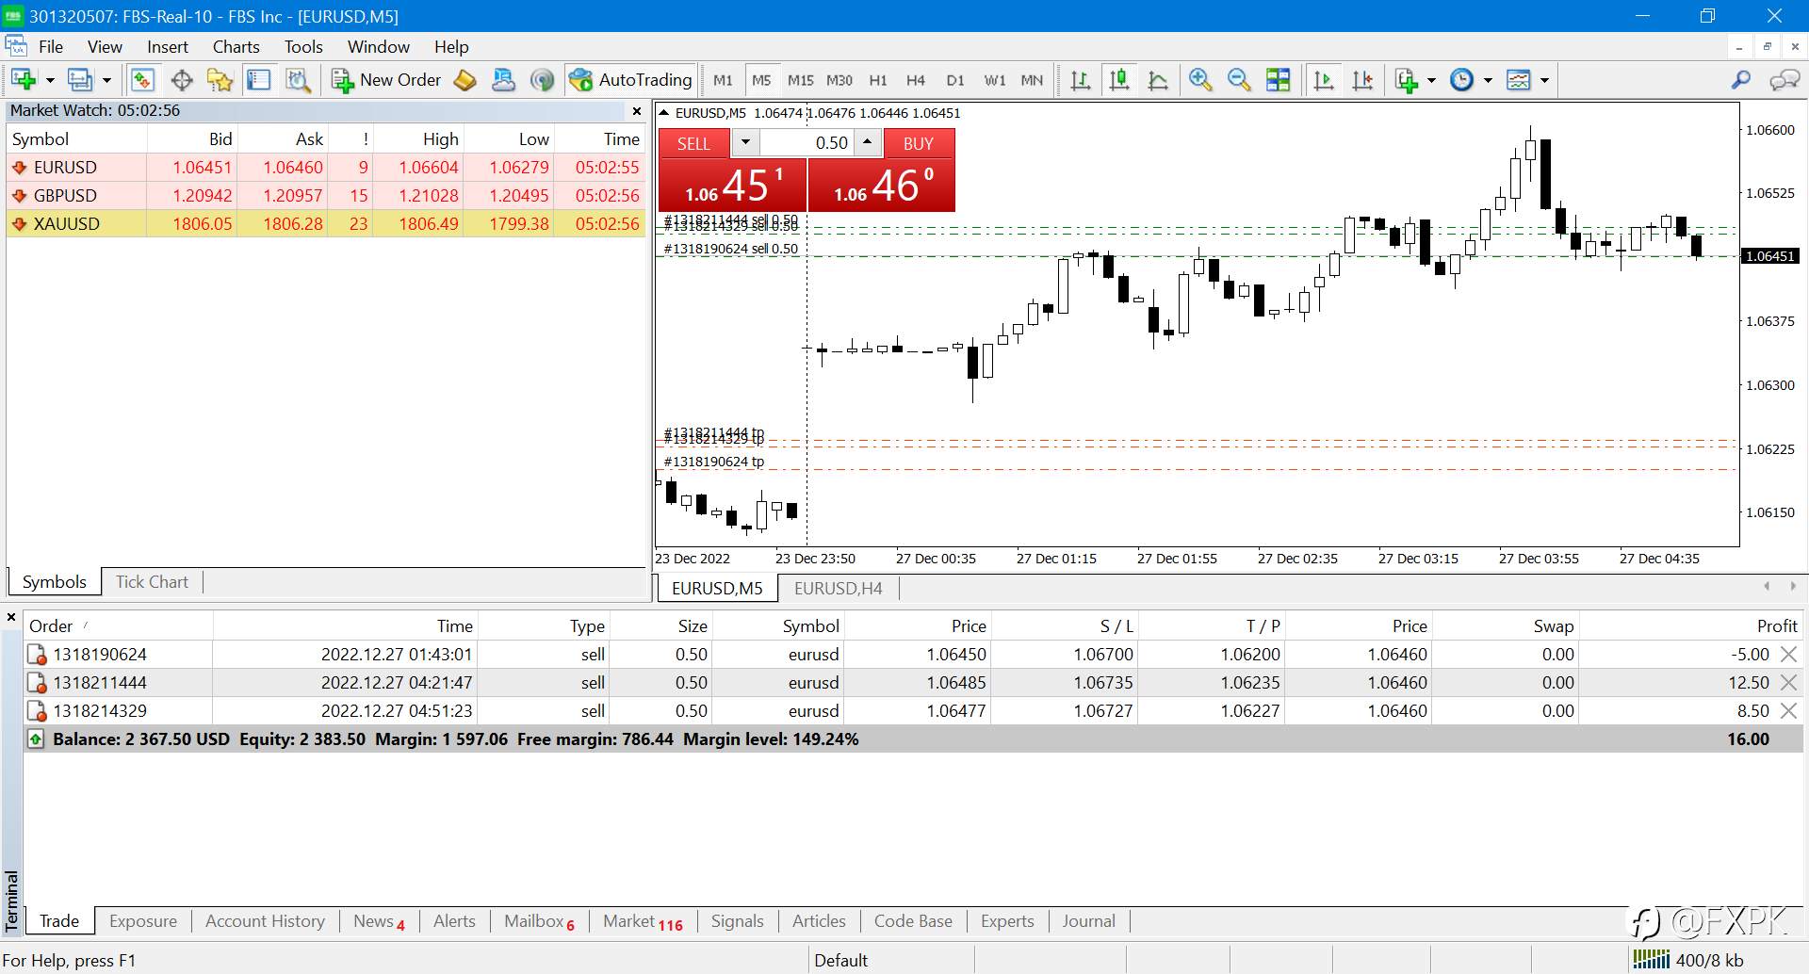1809x974 pixels.
Task: Open MetaEditor with the yellow book icon
Action: (464, 80)
